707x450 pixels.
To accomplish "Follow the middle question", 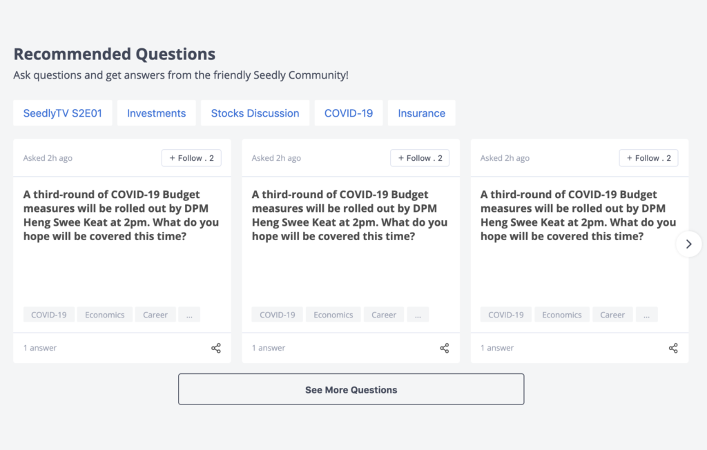I will [420, 158].
